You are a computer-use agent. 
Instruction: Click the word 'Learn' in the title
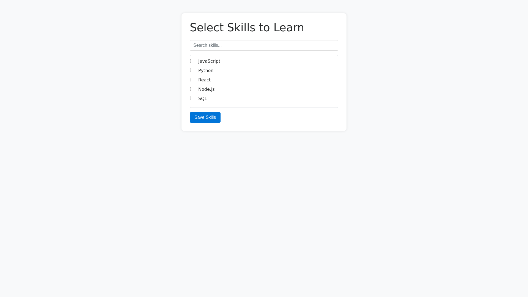click(289, 28)
